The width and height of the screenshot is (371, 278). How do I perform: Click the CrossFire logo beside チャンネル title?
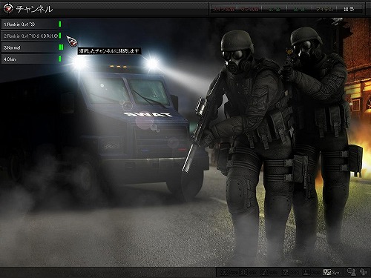coord(8,9)
